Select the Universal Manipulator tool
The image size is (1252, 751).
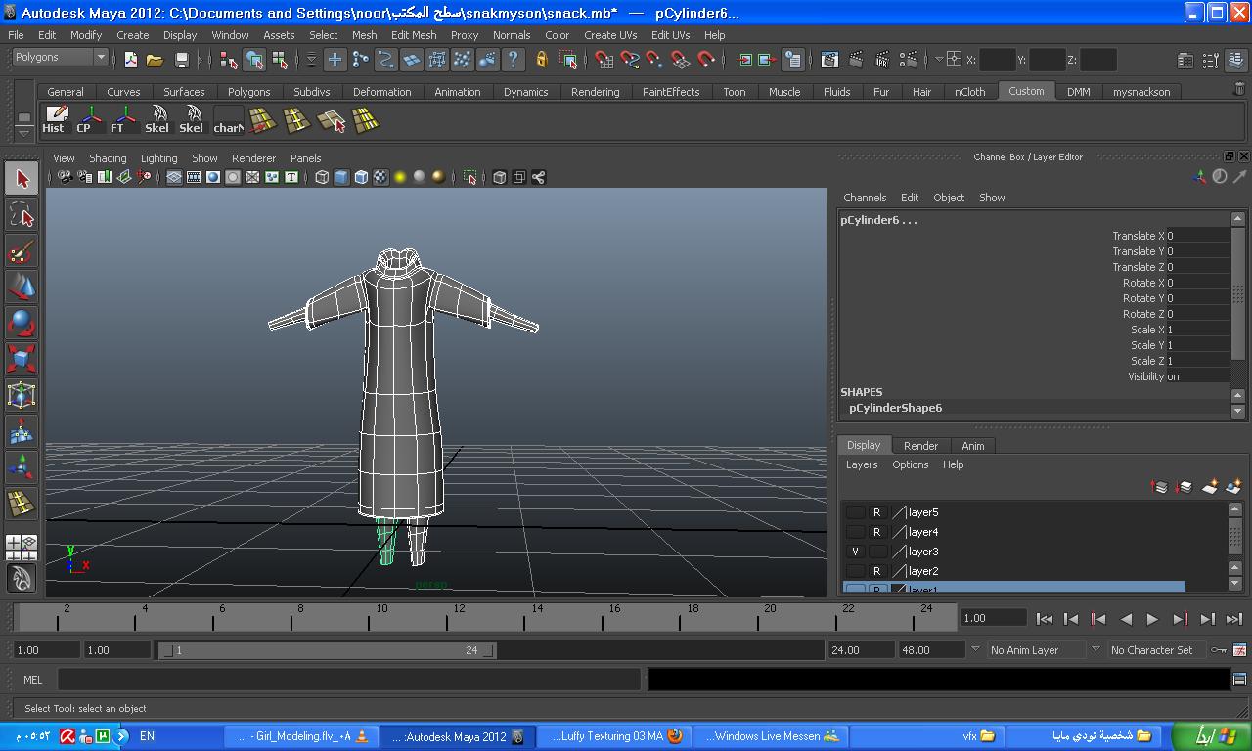pos(22,395)
